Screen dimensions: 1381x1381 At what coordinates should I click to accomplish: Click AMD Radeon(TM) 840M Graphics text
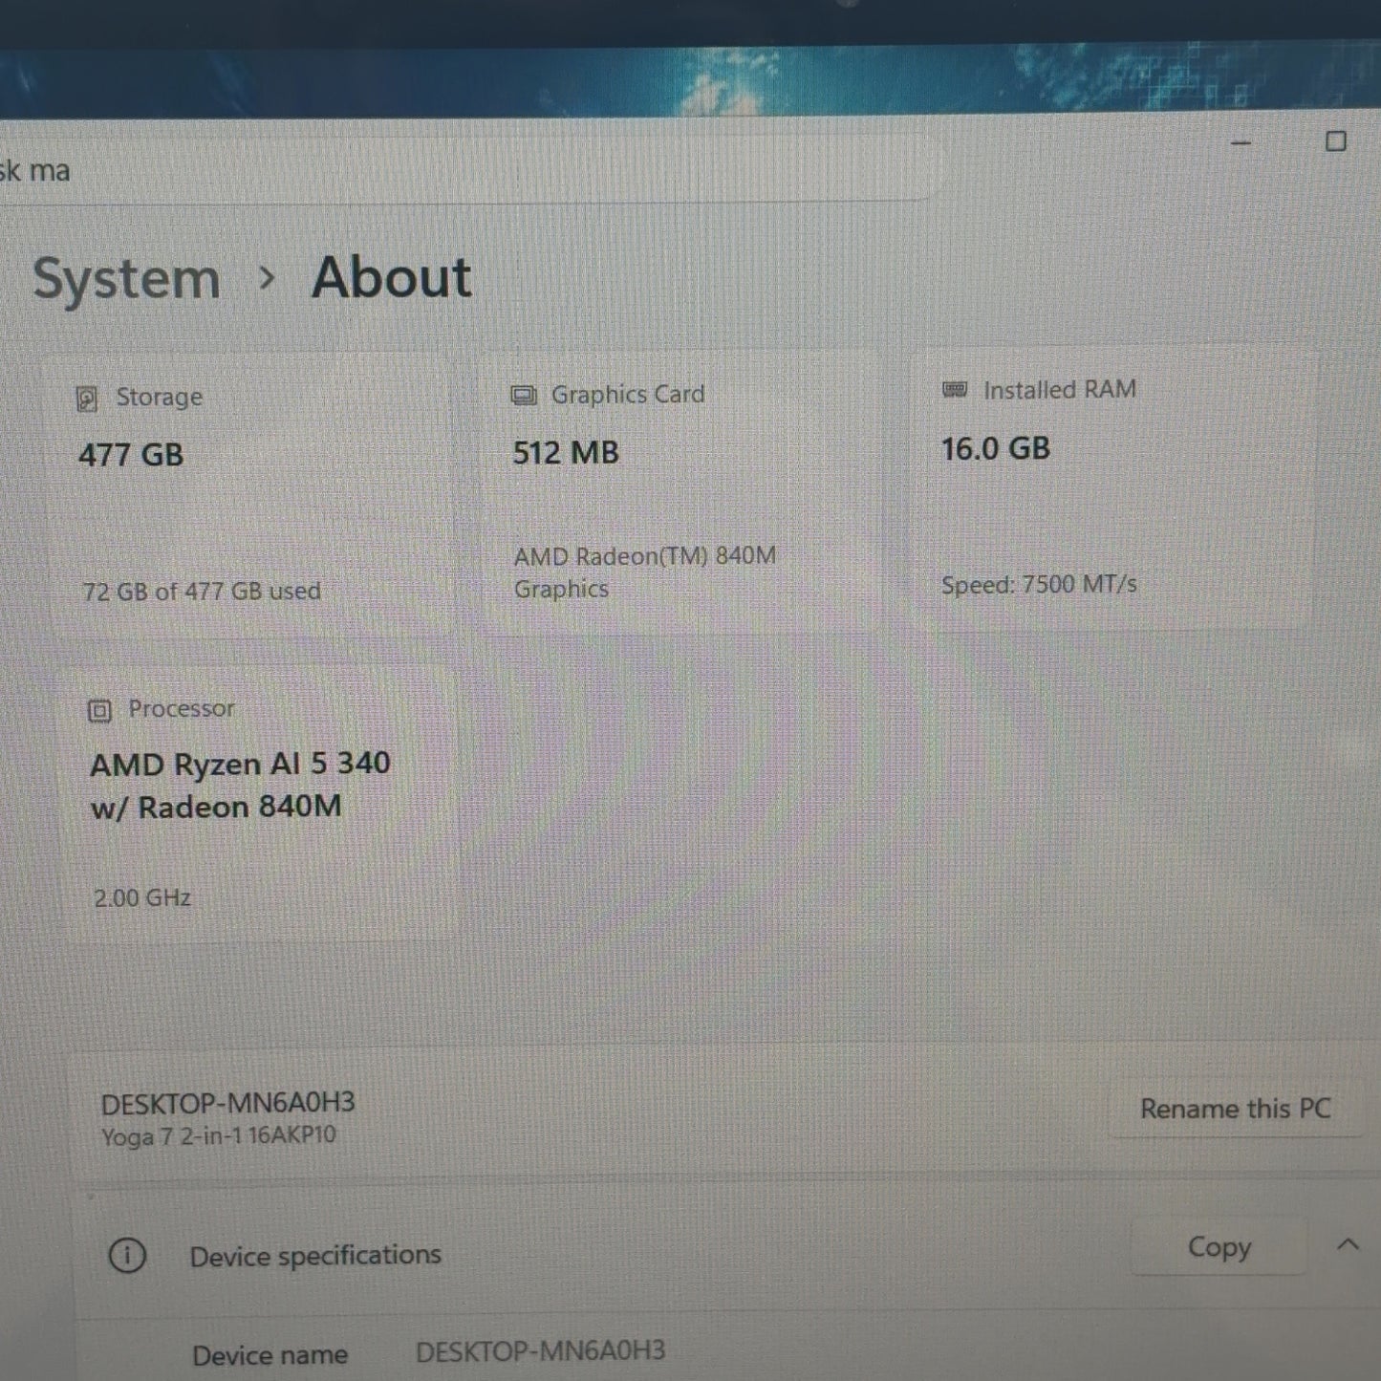tap(645, 572)
